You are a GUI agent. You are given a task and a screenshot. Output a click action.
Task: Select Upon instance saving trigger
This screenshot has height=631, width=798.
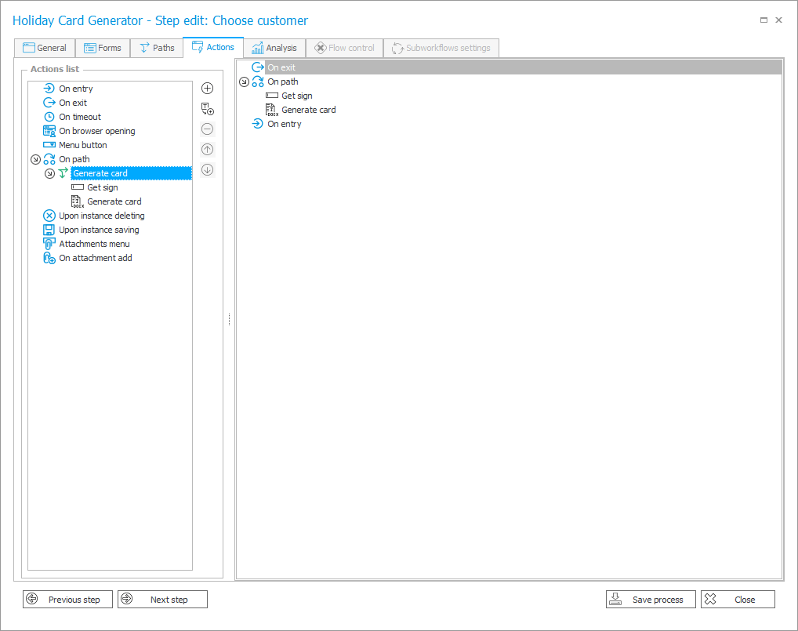pos(99,230)
